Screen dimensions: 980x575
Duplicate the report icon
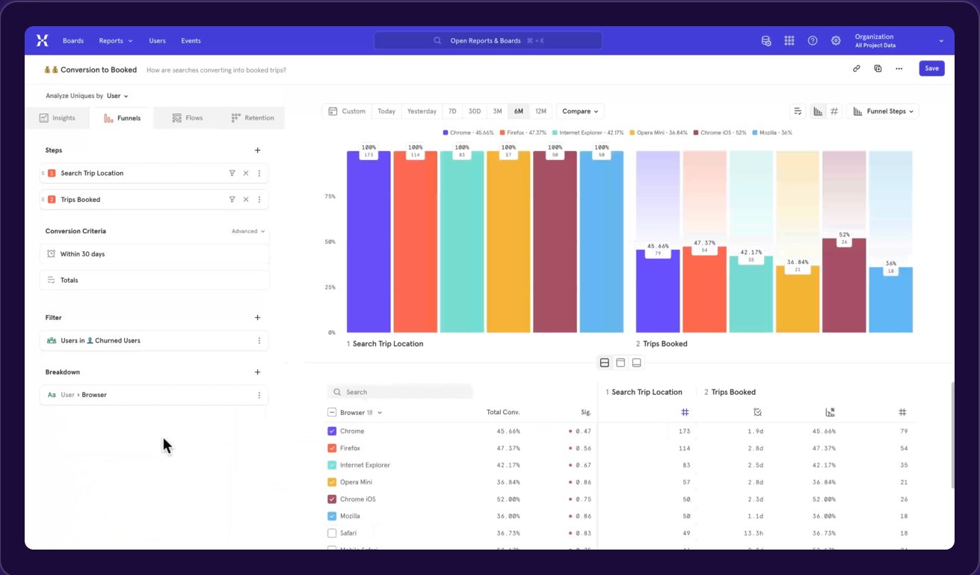[878, 68]
